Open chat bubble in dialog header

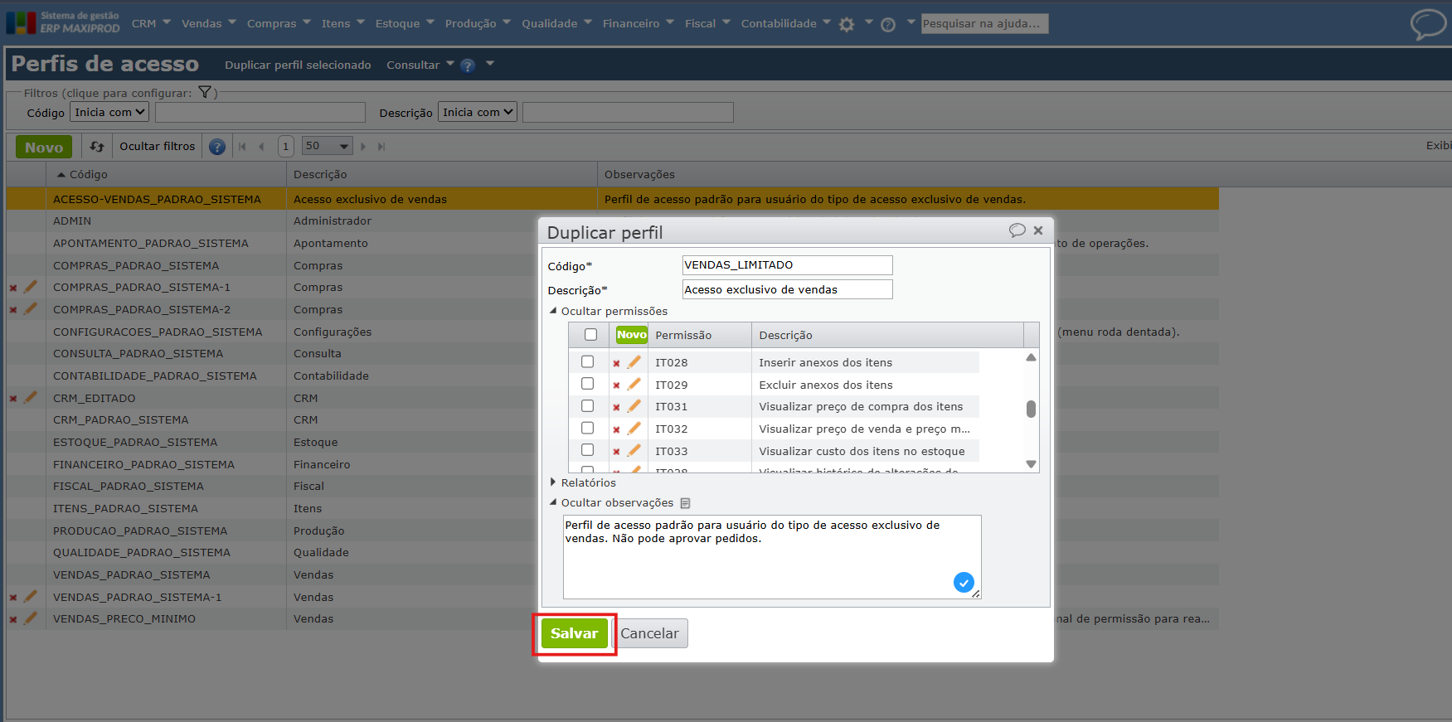1017,230
